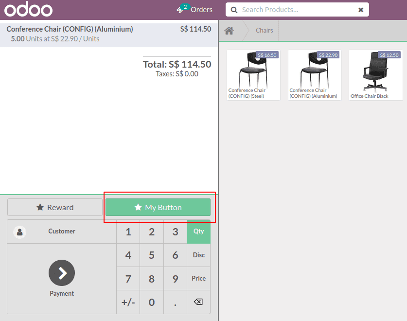Switch numpad to Disc mode

(198, 255)
